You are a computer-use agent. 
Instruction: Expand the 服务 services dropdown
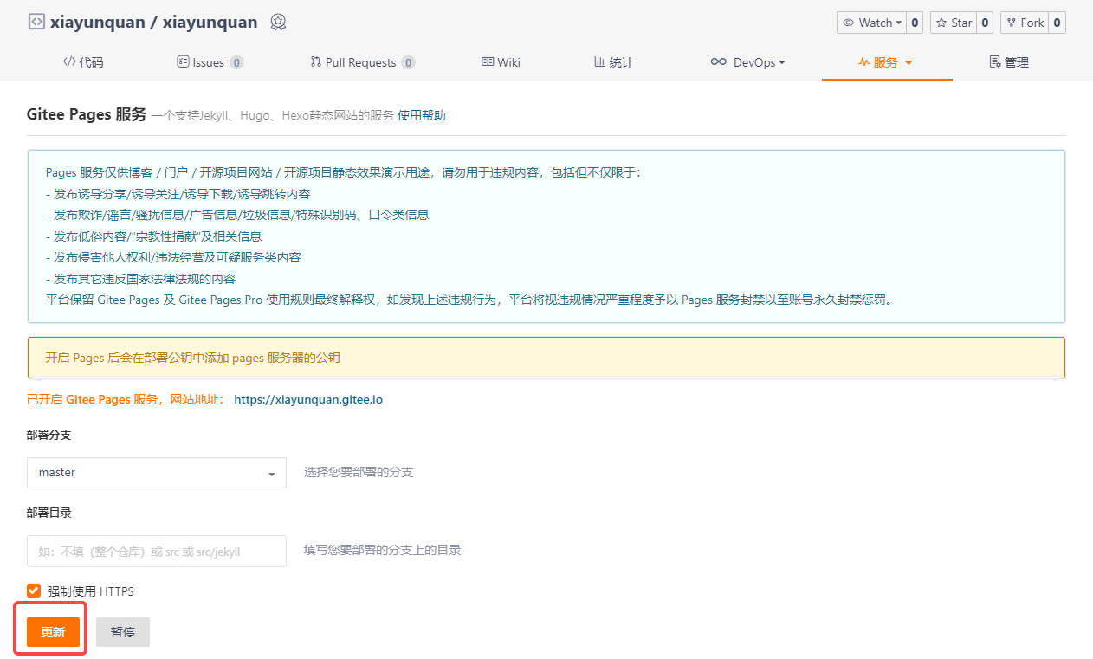point(886,62)
